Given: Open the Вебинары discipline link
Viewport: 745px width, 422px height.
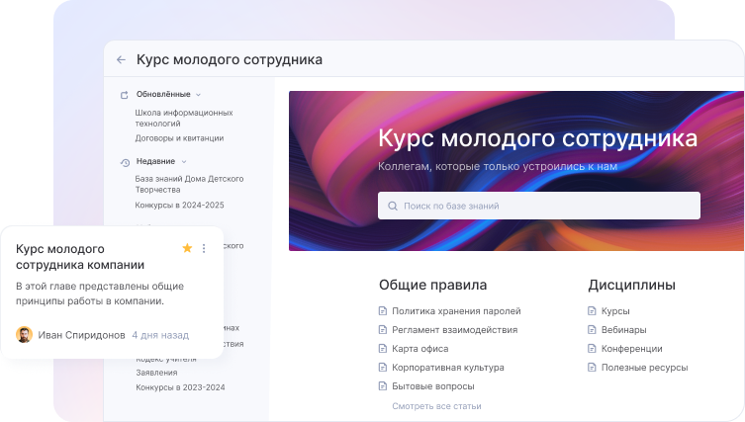Looking at the screenshot, I should point(623,330).
